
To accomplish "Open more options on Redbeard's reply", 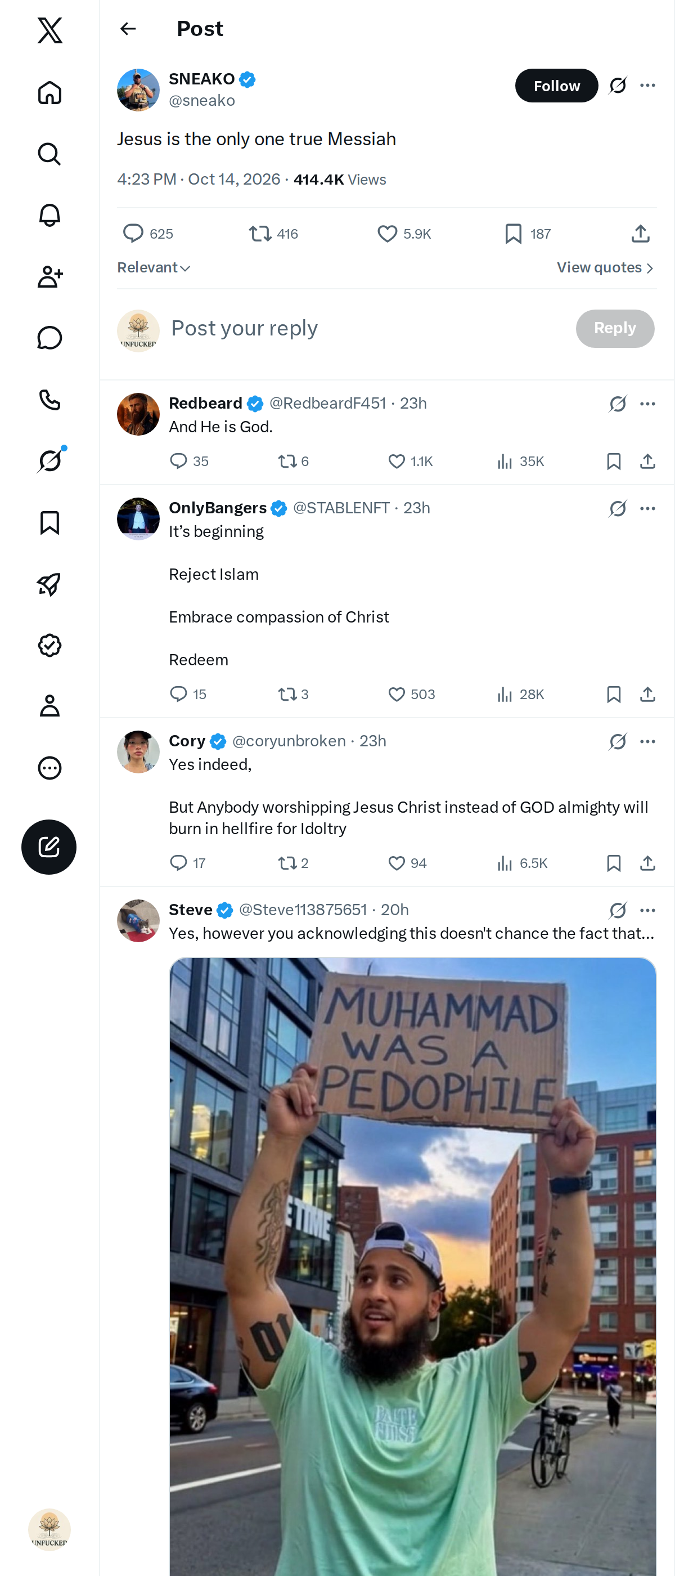I will tap(647, 404).
